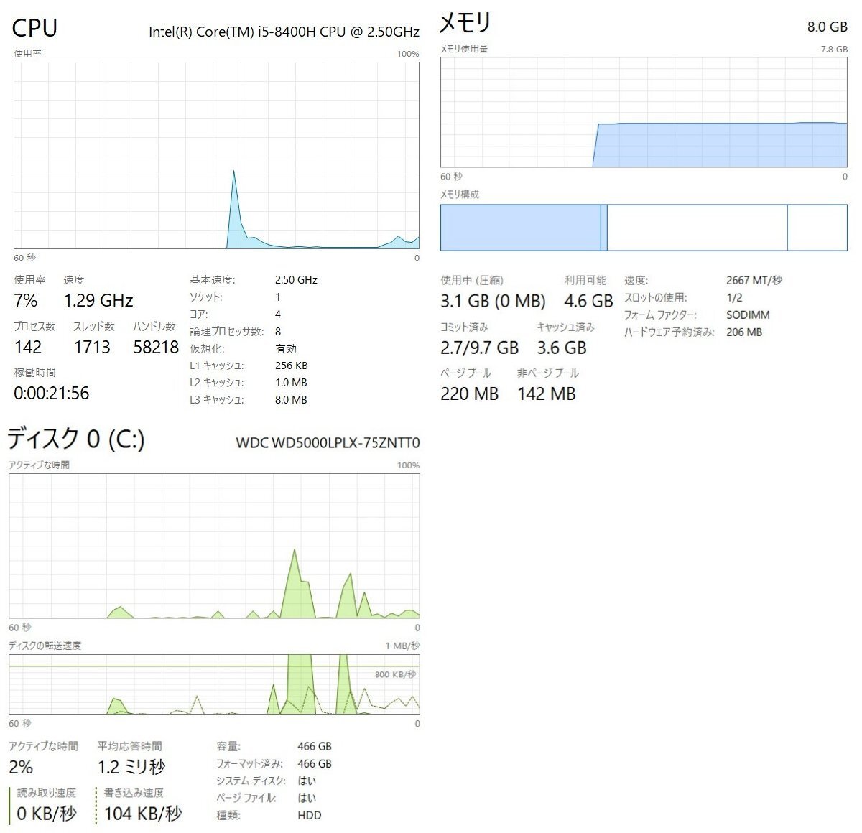Select the disk model WDC WD5000LPLX-75ZNTT0

point(328,442)
